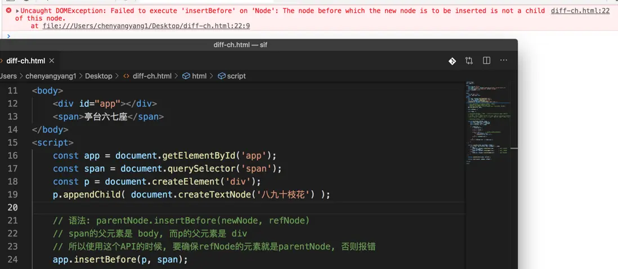The width and height of the screenshot is (618, 269).
Task: Click line number 18 in the gutter
Action: (x=12, y=182)
